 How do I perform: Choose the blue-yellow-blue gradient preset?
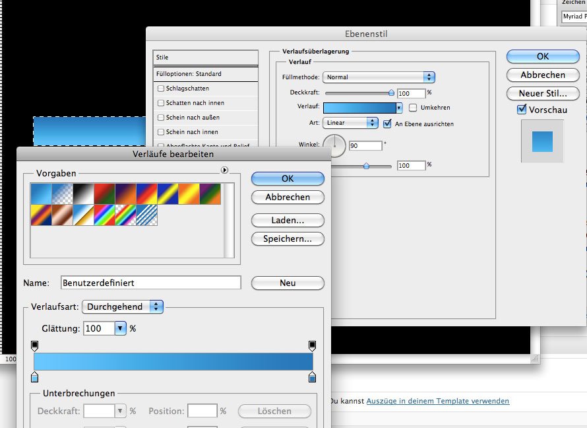(x=168, y=194)
